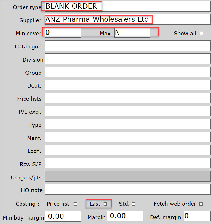Click the HO note field

128,190
